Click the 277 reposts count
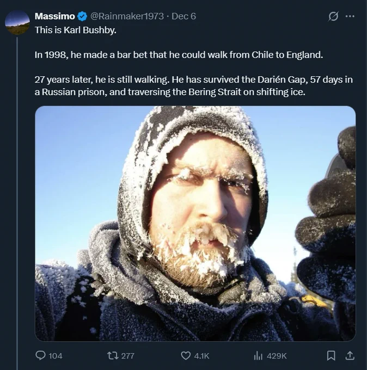This screenshot has height=370, width=367. click(128, 356)
